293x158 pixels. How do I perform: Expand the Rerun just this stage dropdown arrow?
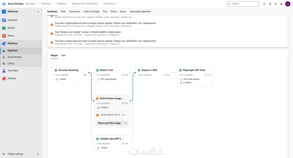126,123
